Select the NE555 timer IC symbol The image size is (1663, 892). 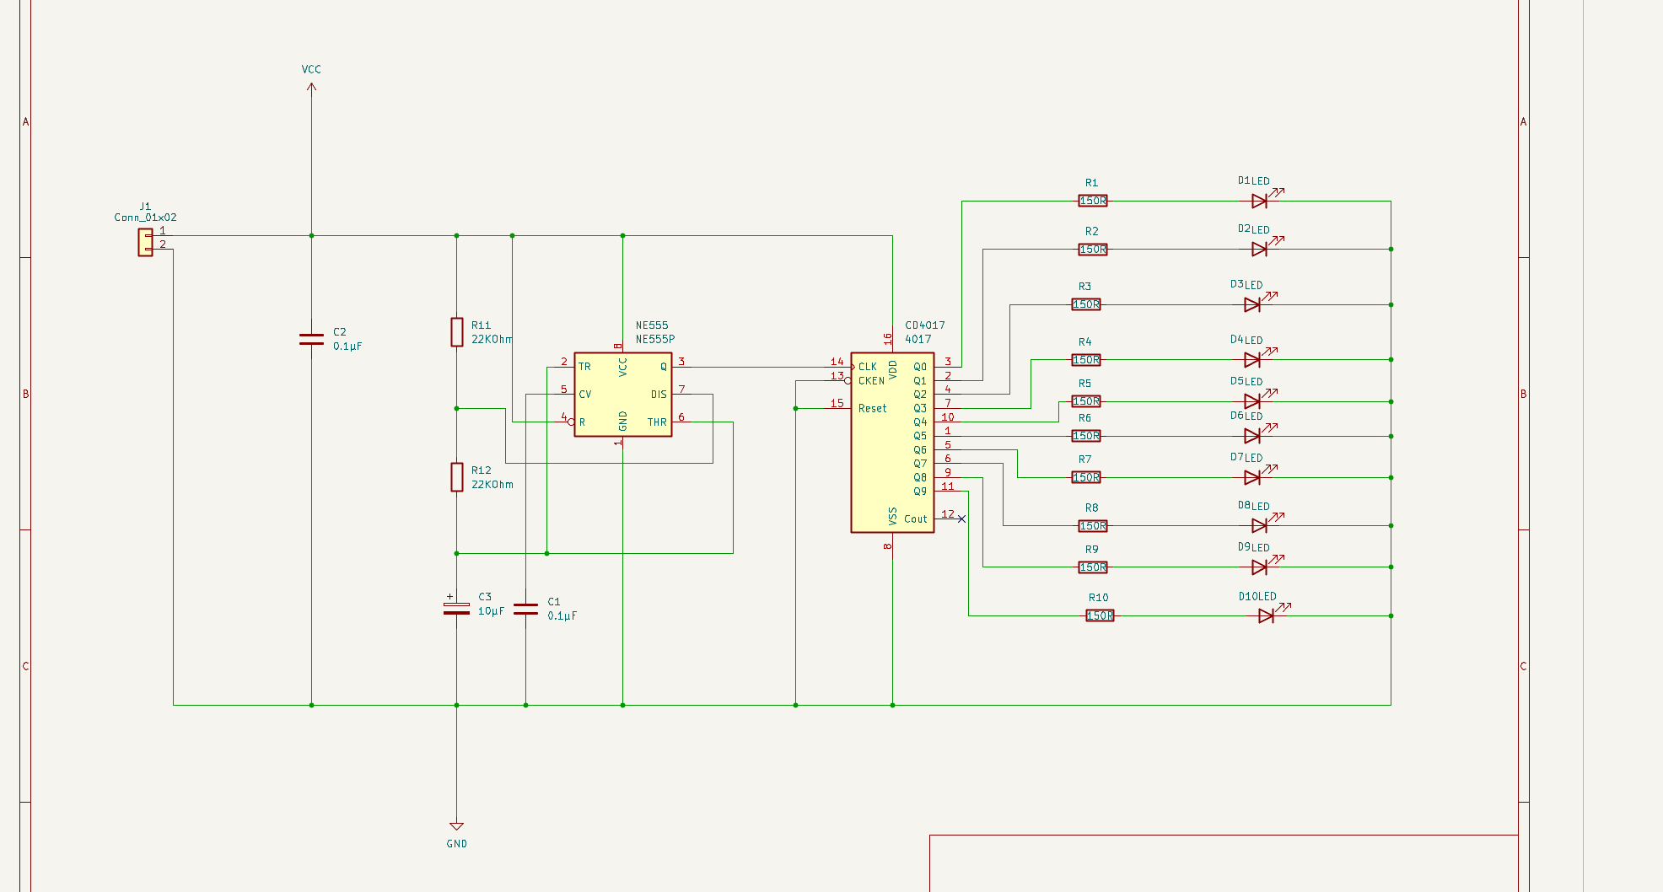pos(622,395)
